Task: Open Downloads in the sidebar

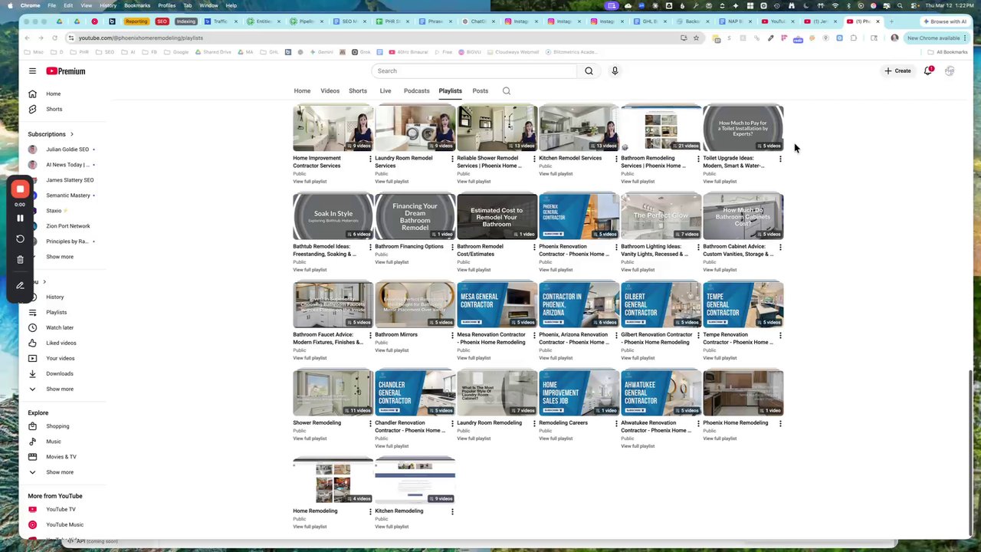Action: click(x=59, y=373)
